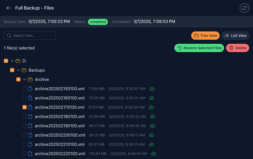Click file icon of archive202502200100.xml
This screenshot has width=253, height=159.
(30, 135)
